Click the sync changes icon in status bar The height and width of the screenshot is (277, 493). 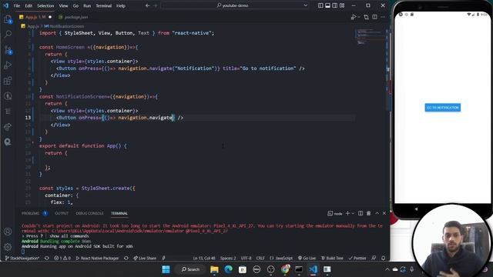(47, 259)
